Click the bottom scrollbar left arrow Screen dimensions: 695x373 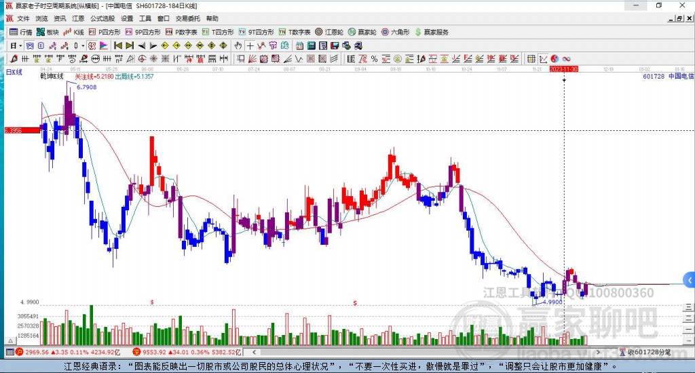coord(254,352)
